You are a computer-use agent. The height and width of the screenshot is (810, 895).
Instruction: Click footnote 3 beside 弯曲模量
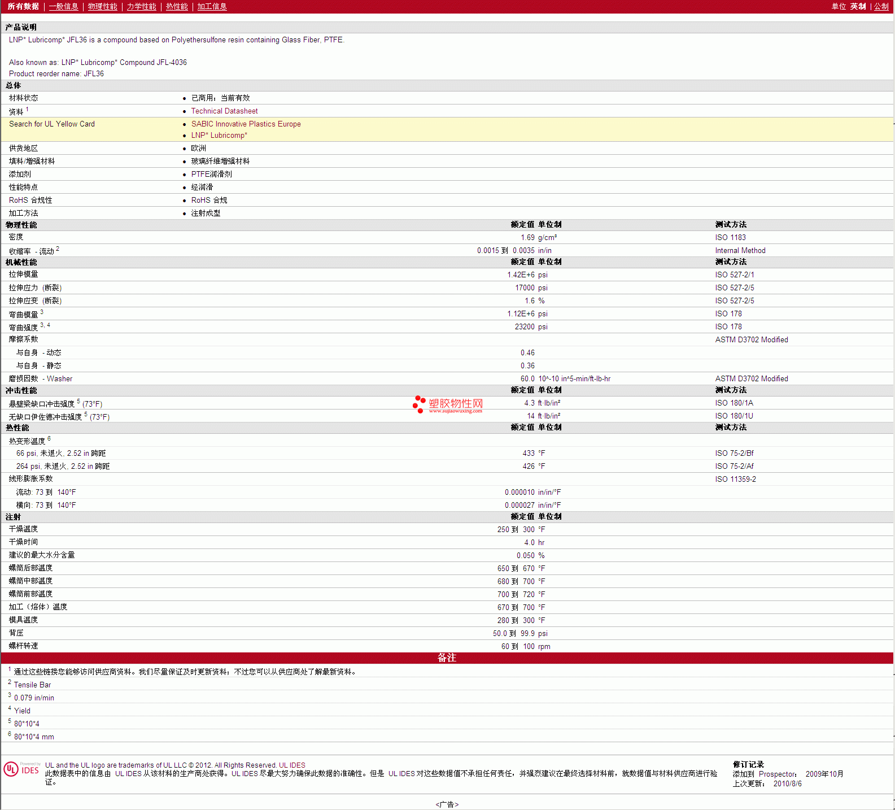click(42, 312)
